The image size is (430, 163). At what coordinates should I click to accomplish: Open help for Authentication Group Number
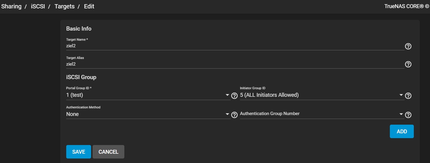tap(408, 115)
